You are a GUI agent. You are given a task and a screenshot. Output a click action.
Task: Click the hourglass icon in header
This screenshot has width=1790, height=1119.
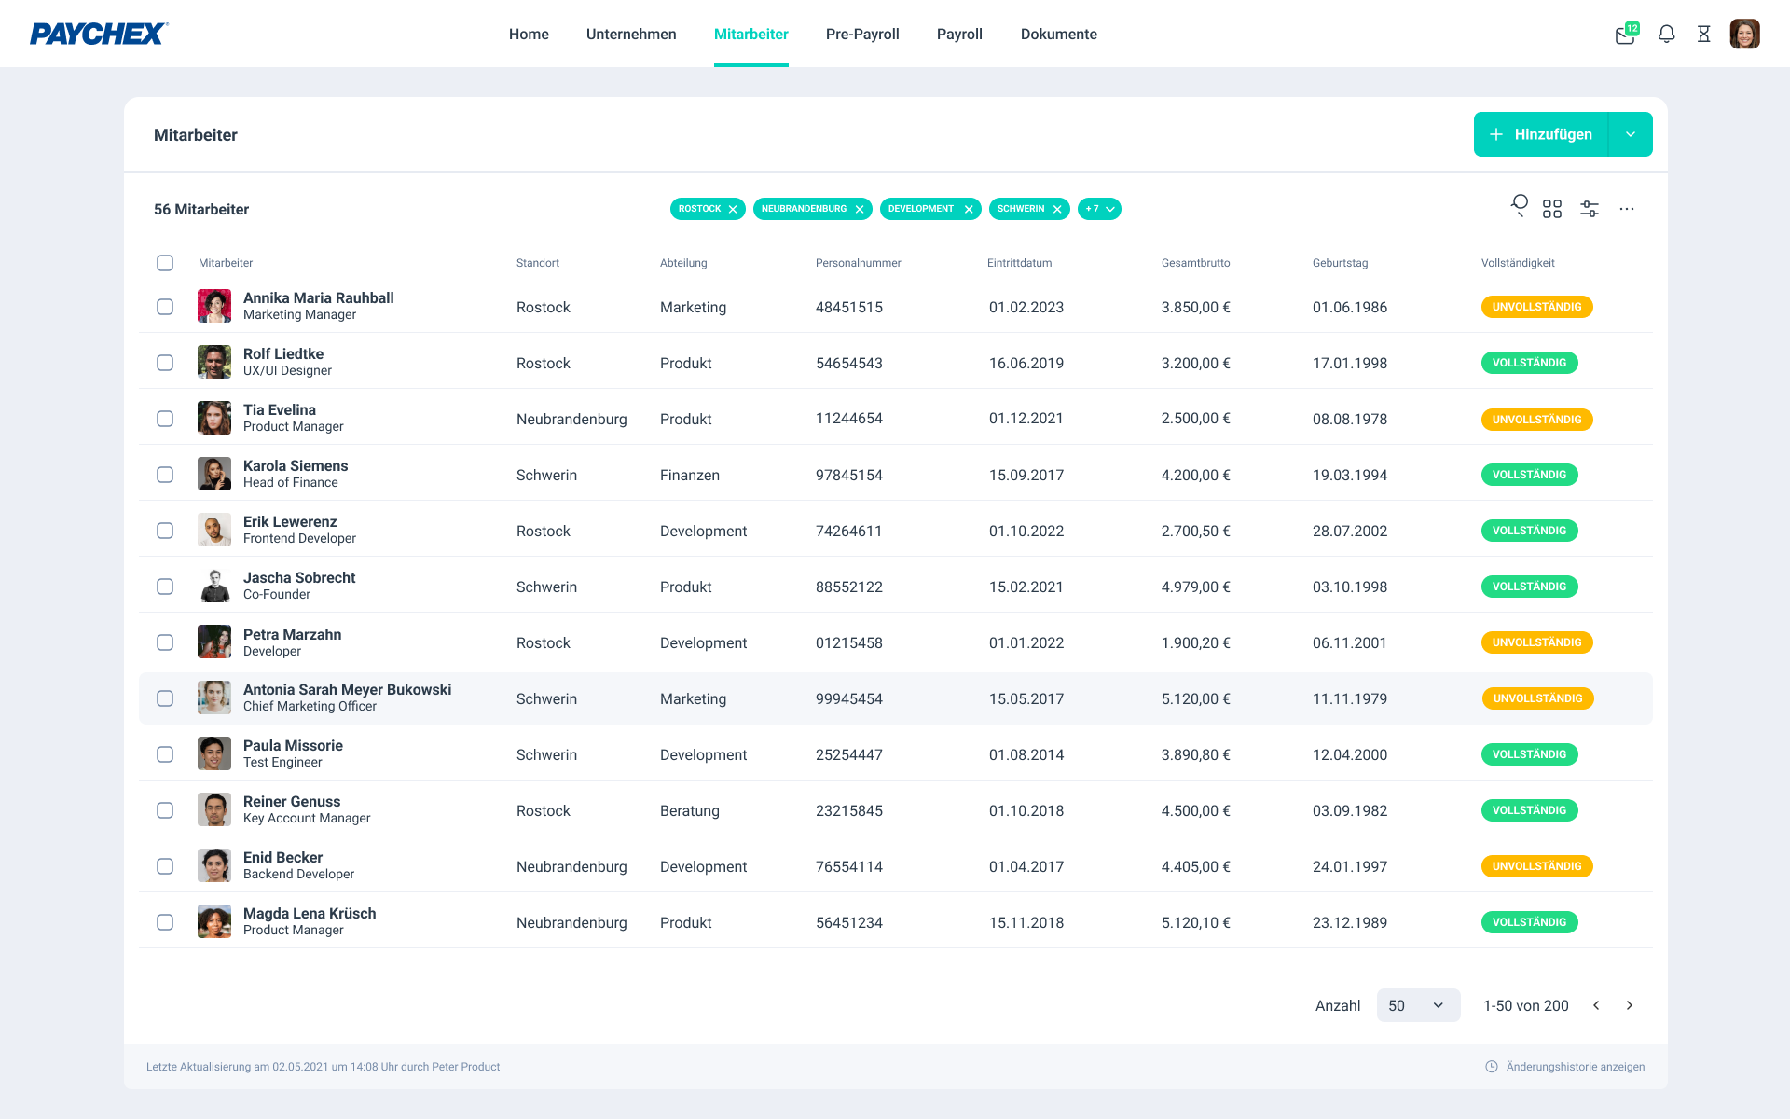(1703, 35)
